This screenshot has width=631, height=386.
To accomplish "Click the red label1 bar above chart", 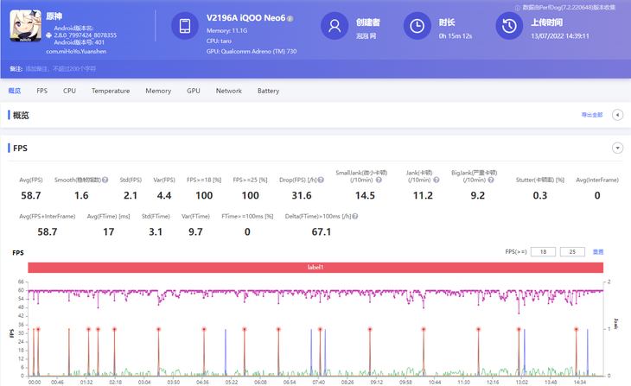I will click(315, 267).
